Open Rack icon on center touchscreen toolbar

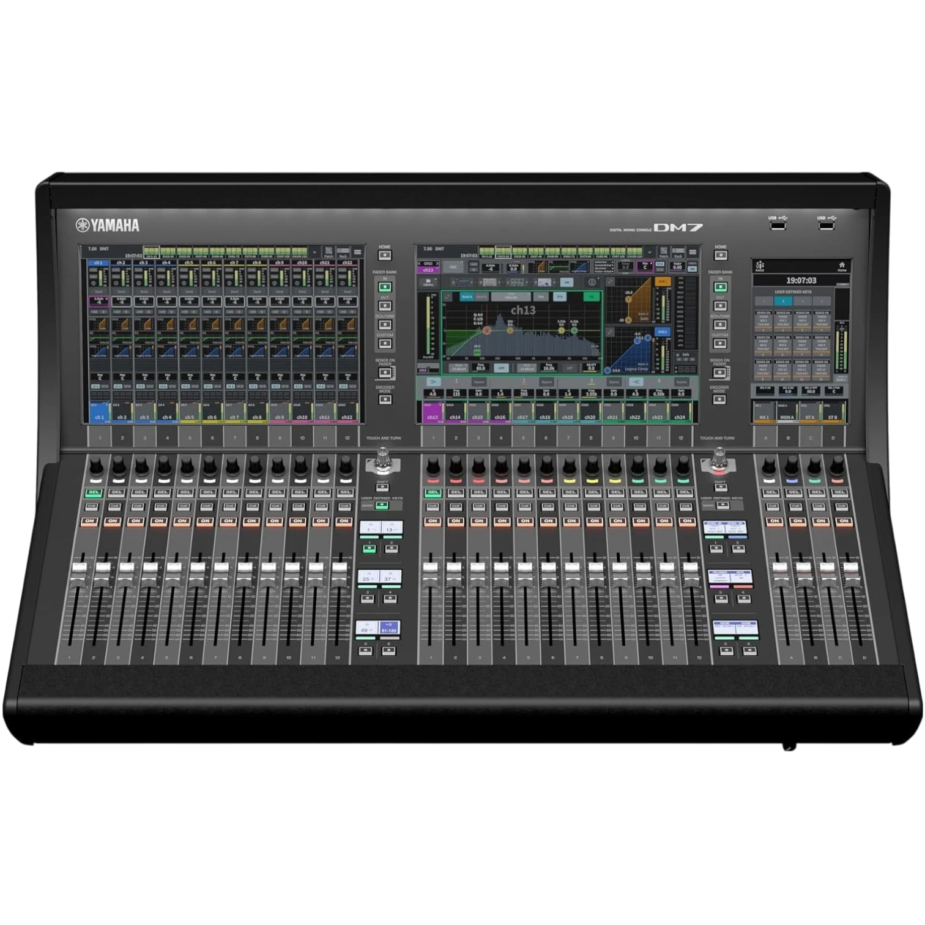(x=678, y=253)
